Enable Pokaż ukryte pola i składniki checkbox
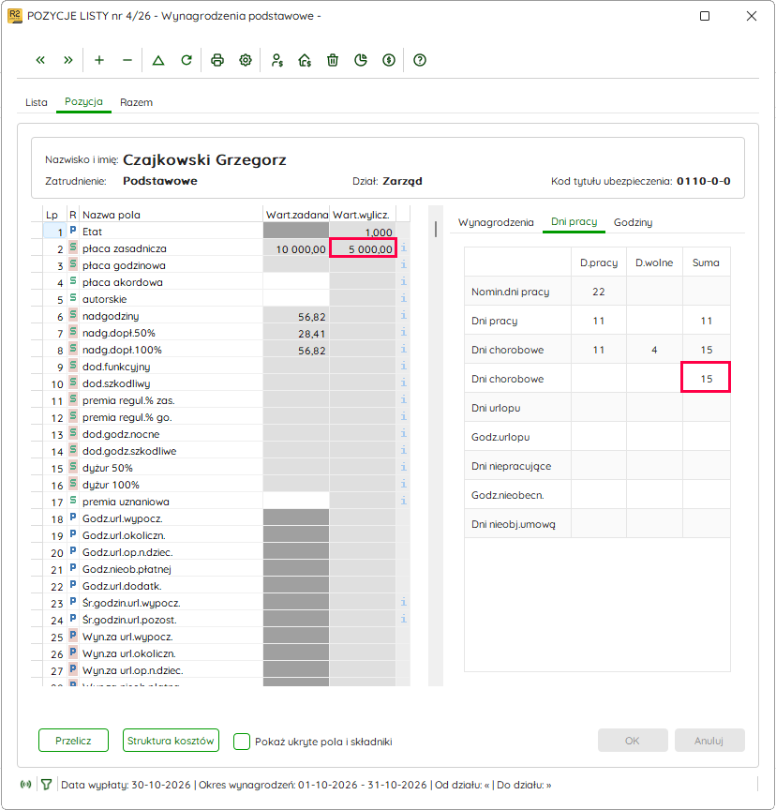This screenshot has height=810, width=776. 242,742
